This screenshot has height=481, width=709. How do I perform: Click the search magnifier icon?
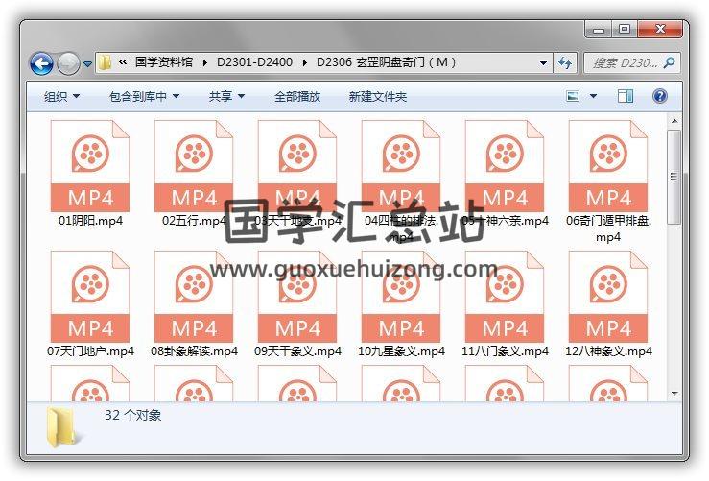point(670,62)
